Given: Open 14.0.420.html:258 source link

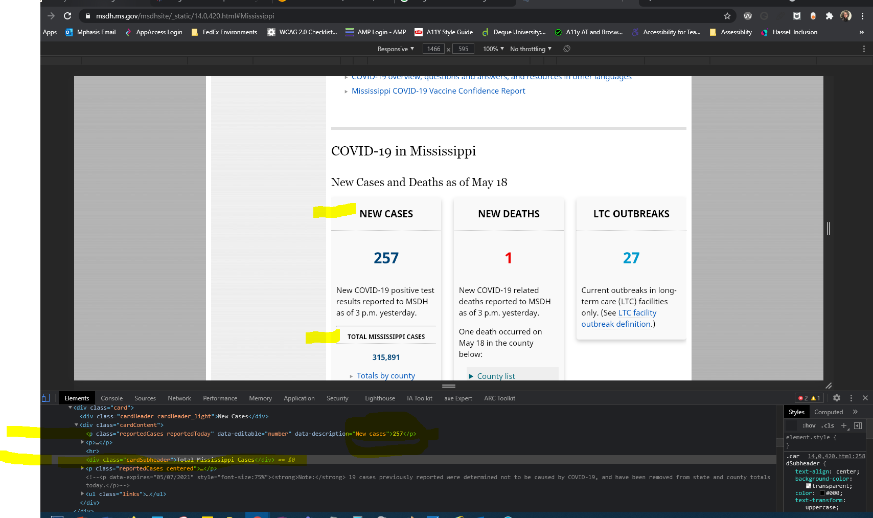Looking at the screenshot, I should click(836, 456).
